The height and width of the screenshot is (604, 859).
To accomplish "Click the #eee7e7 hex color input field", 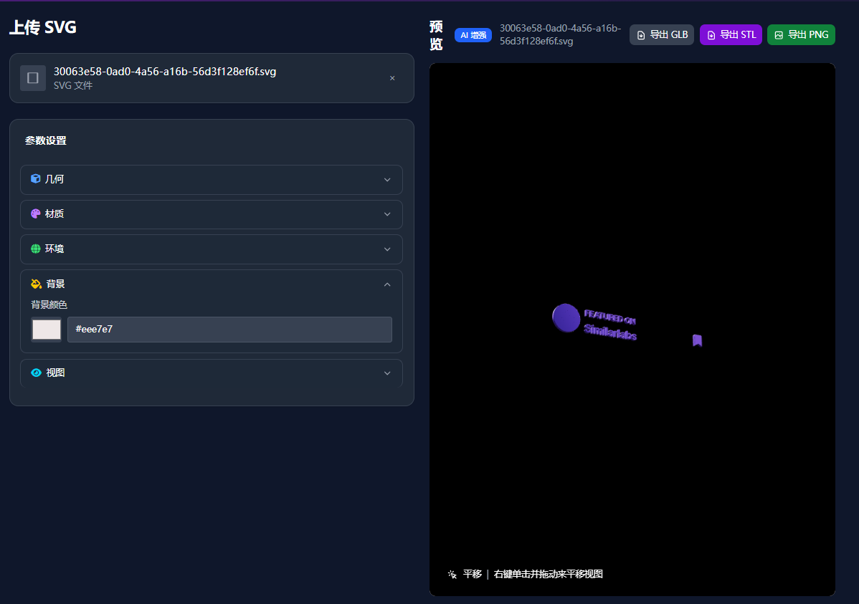I will pos(229,330).
